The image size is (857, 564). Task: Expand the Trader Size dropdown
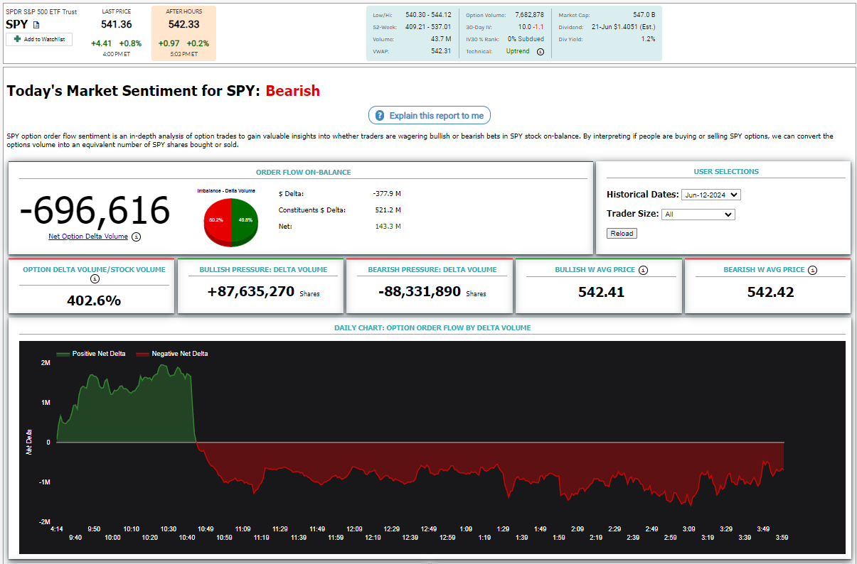tap(698, 215)
